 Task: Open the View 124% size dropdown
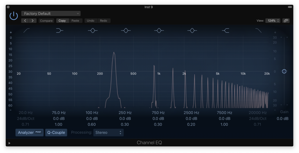click(273, 21)
